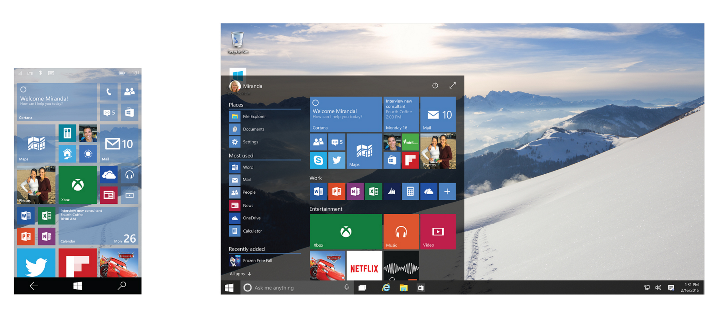Open the Mail tile in desktop Start menu
Screen dimensions: 718x311
point(438,114)
